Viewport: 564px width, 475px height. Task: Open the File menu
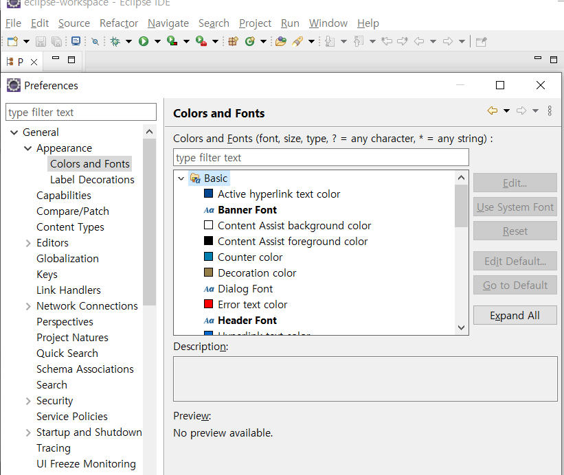[13, 23]
